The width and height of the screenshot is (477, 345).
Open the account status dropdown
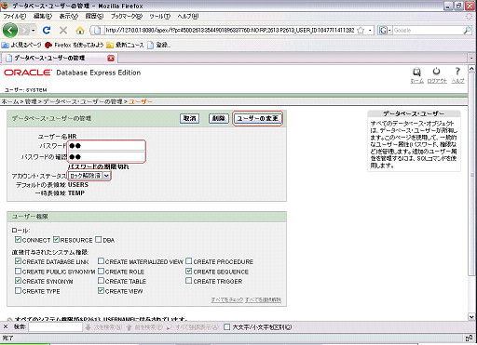click(x=89, y=176)
